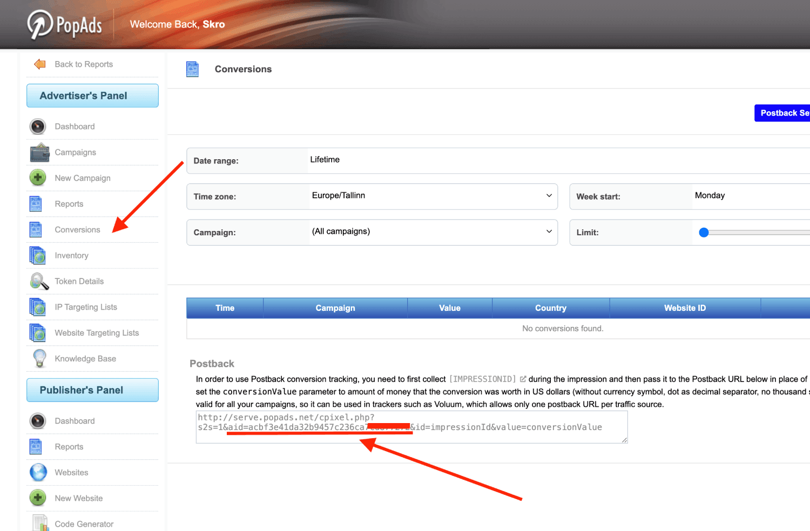Screen dimensions: 810x531
Task: Click the Campaigns wallet icon
Action: [x=39, y=152]
